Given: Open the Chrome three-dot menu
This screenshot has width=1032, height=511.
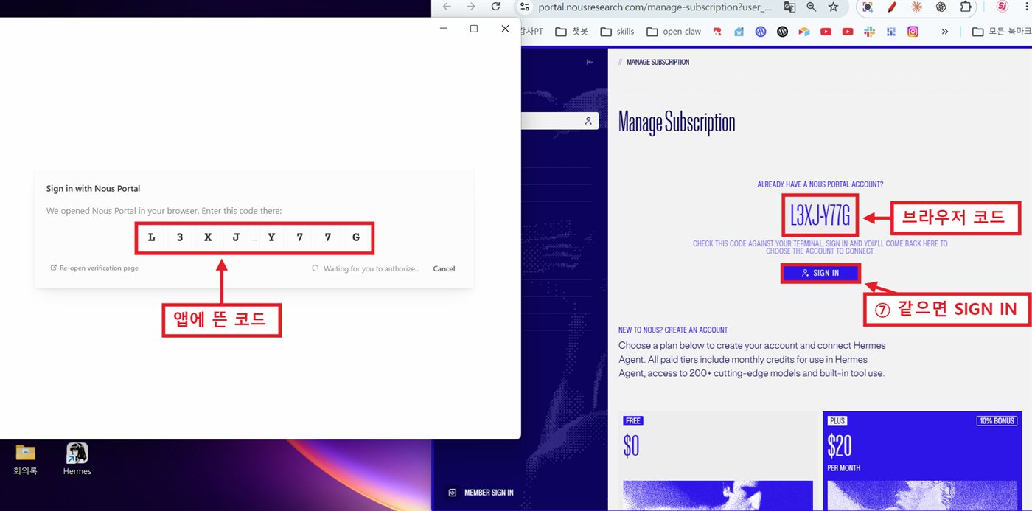Looking at the screenshot, I should coord(1025,7).
